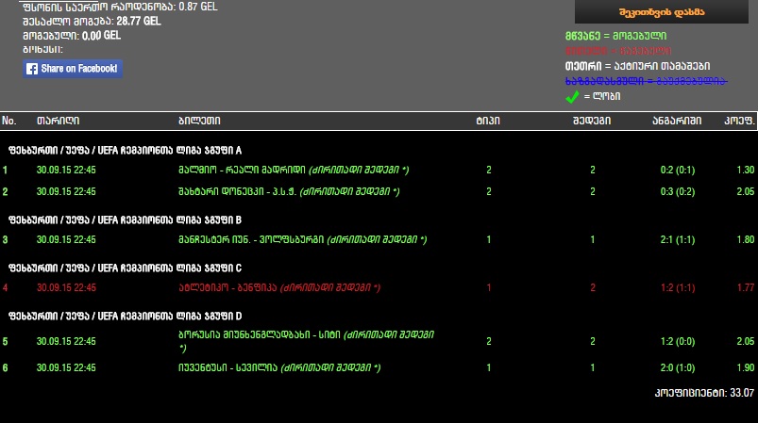Click the მანჩესტერ იუნ. - ვოლფსბურგი match

click(x=303, y=239)
